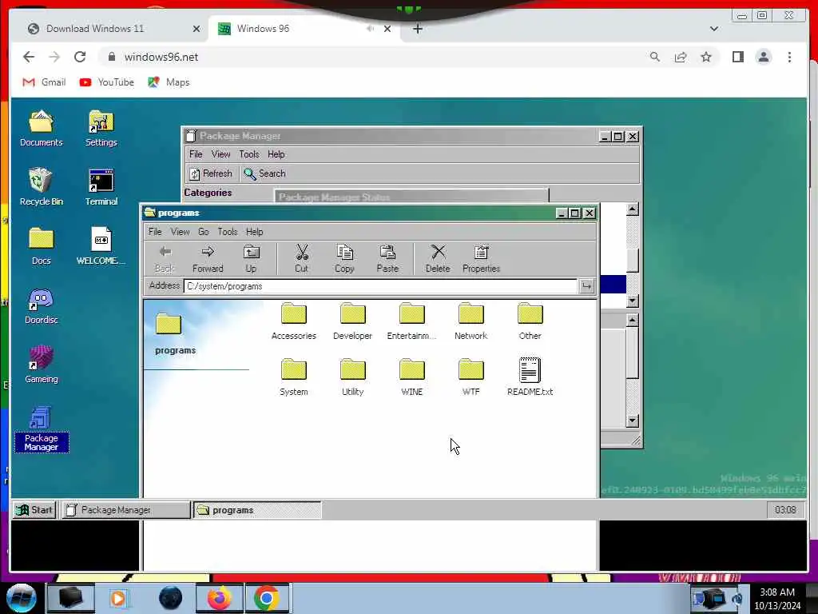Open the Maps bookmark
The image size is (818, 614).
pyautogui.click(x=169, y=82)
